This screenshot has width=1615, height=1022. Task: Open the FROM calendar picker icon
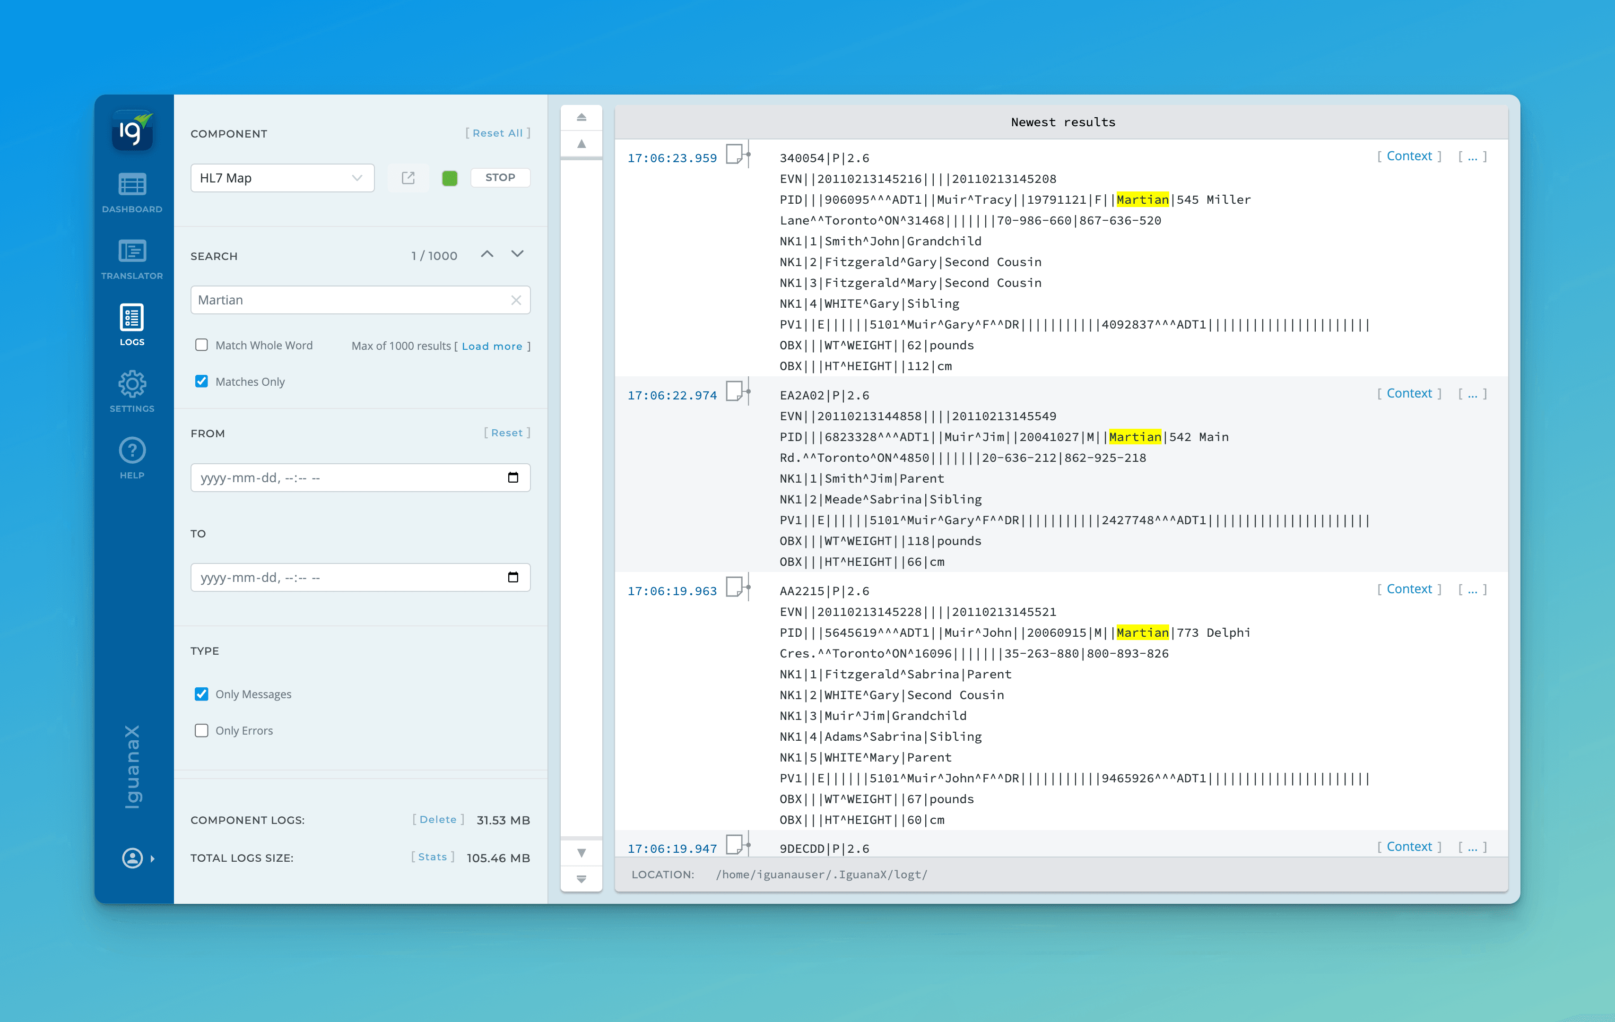[513, 477]
